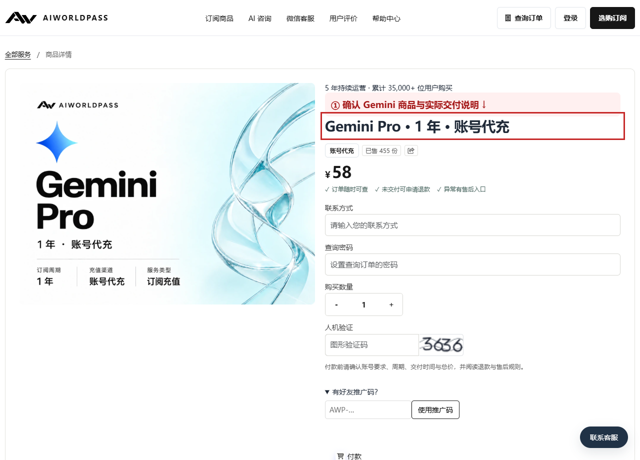Click the ¥58 price text

(x=338, y=172)
